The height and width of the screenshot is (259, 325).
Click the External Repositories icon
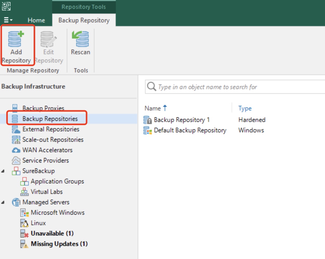click(16, 129)
